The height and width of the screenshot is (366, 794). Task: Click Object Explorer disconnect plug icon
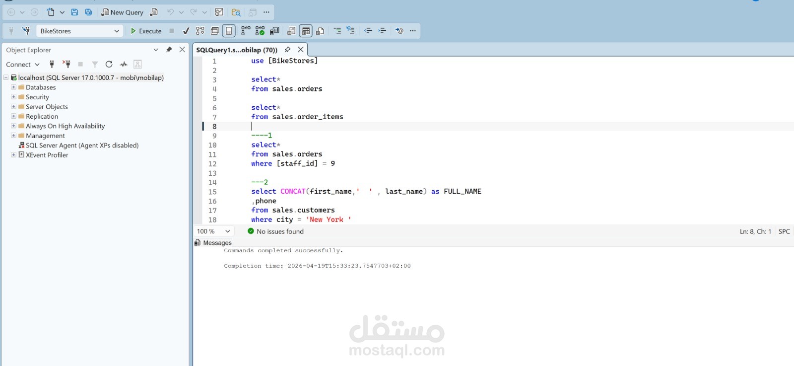point(66,64)
